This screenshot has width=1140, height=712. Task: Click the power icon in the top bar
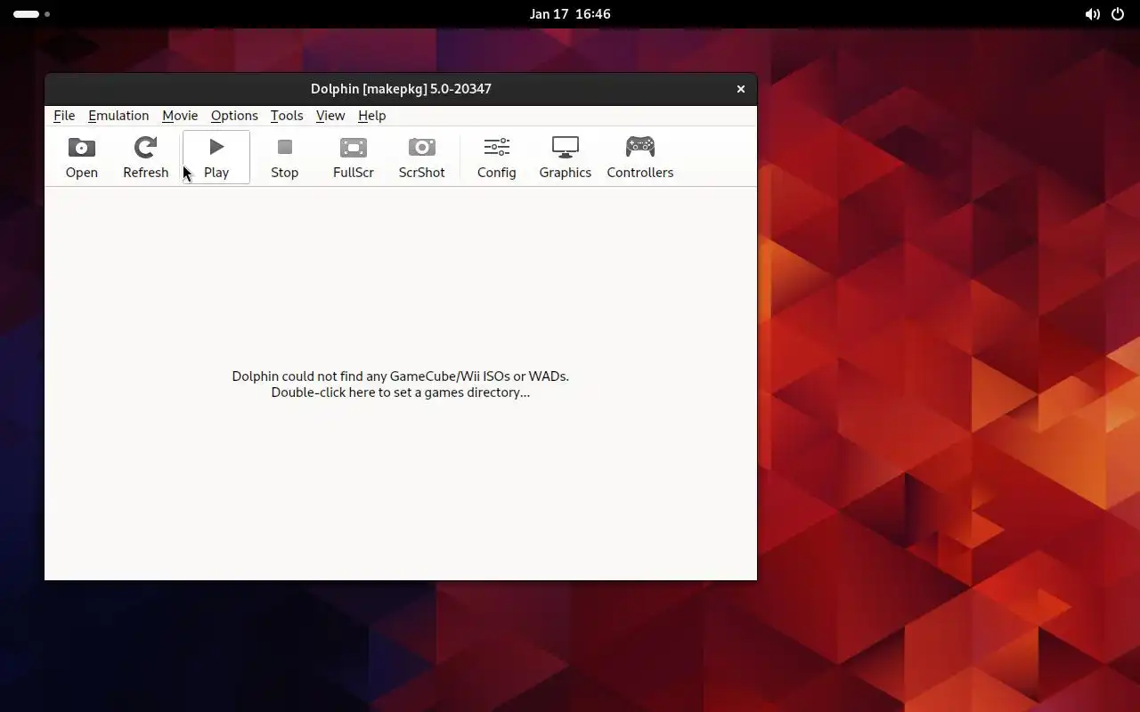coord(1118,14)
